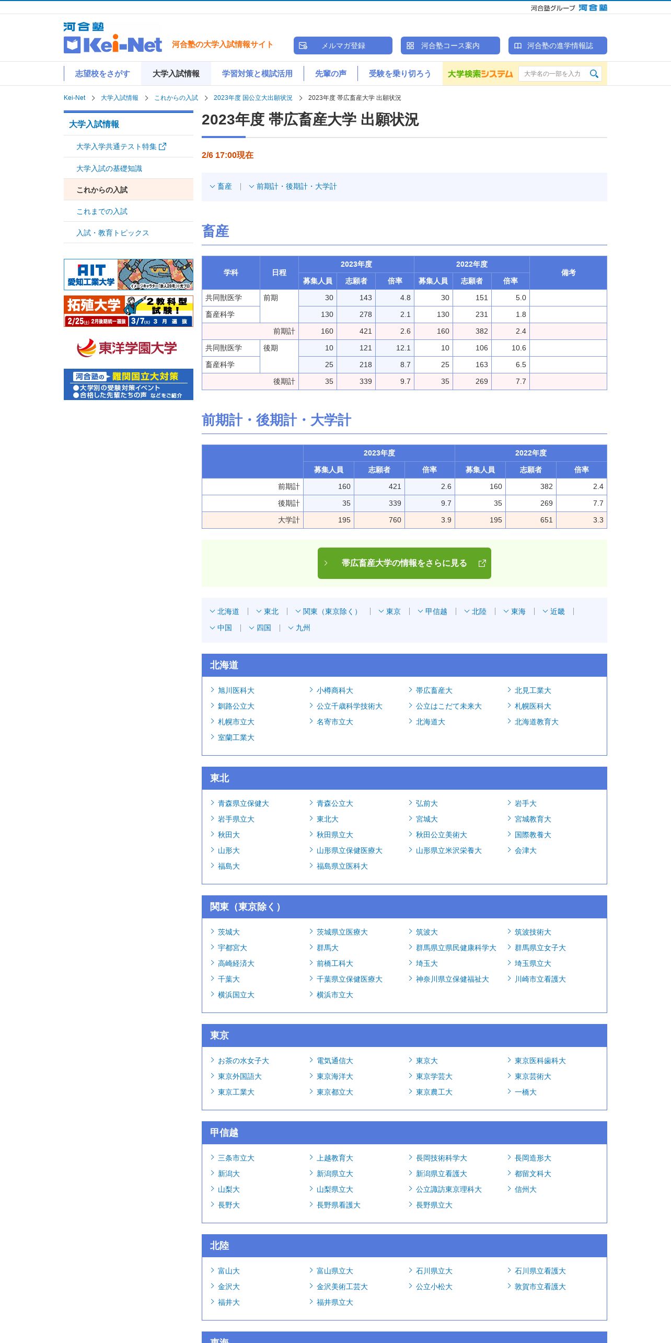Open 学習対策と模試活用 menu

click(x=257, y=74)
